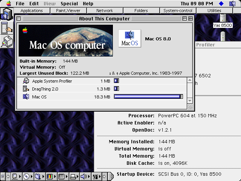The height and width of the screenshot is (181, 241).
Task: Open the Monitor resolution checkerboard Control Strip module
Action: [x=63, y=176]
